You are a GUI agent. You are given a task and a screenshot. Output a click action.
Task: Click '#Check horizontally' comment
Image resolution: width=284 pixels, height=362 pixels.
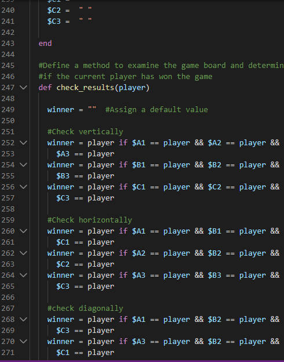90,220
